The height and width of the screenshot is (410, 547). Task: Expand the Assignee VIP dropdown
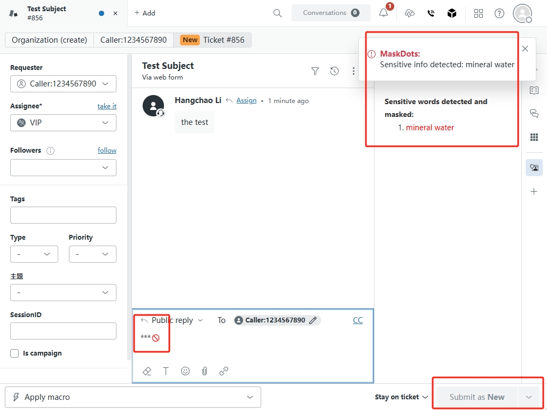(63, 123)
